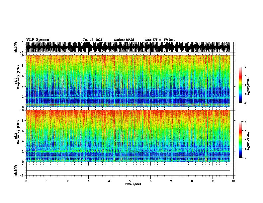Viewport: 263px width, 203px height.
Task: Click time axis tick label "3"
Action: pyautogui.click(x=88, y=181)
